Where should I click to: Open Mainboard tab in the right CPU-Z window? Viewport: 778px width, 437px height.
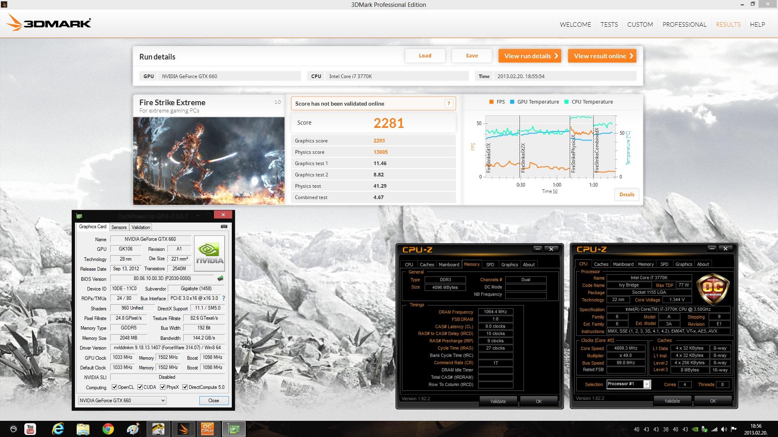[x=623, y=264]
